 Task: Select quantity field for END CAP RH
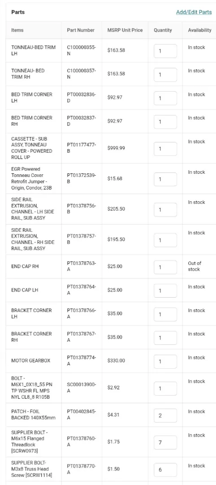[x=165, y=267]
